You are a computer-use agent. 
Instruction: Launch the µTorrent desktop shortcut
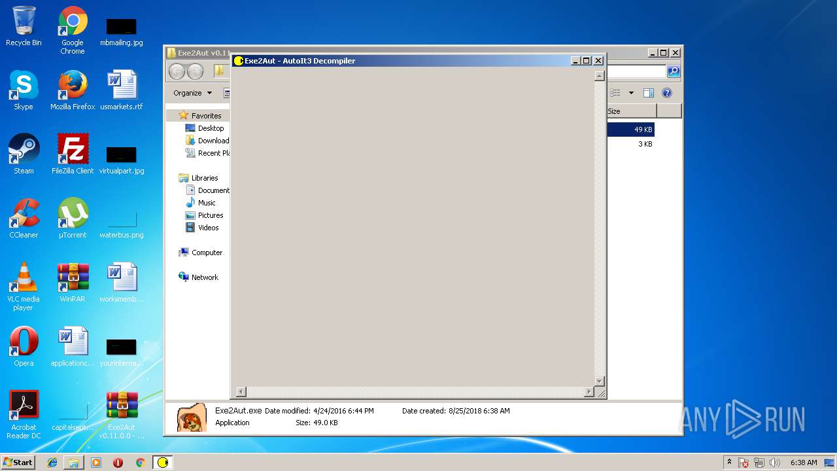[x=73, y=218]
